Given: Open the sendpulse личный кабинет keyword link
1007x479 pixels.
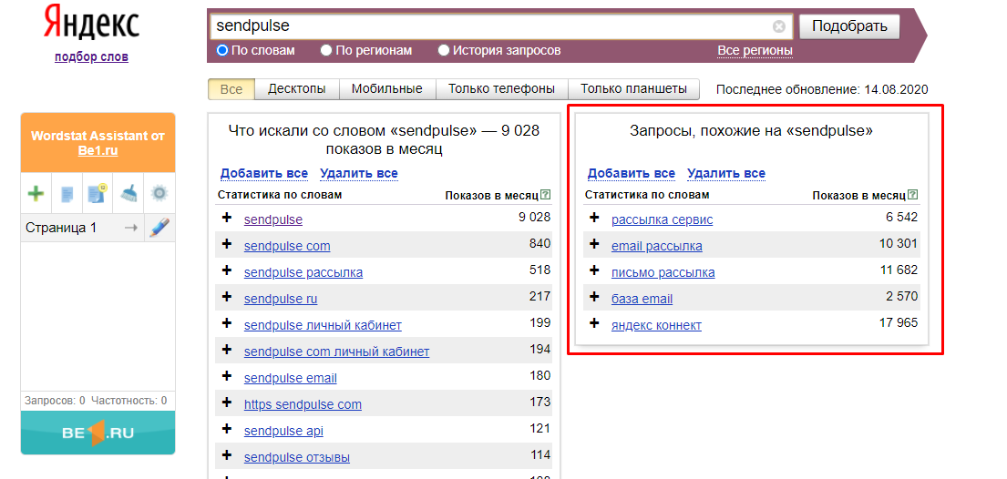Looking at the screenshot, I should point(323,325).
